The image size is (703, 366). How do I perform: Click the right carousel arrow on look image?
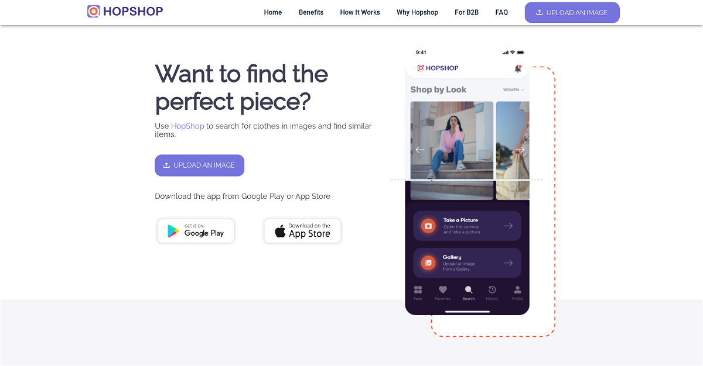pyautogui.click(x=520, y=150)
